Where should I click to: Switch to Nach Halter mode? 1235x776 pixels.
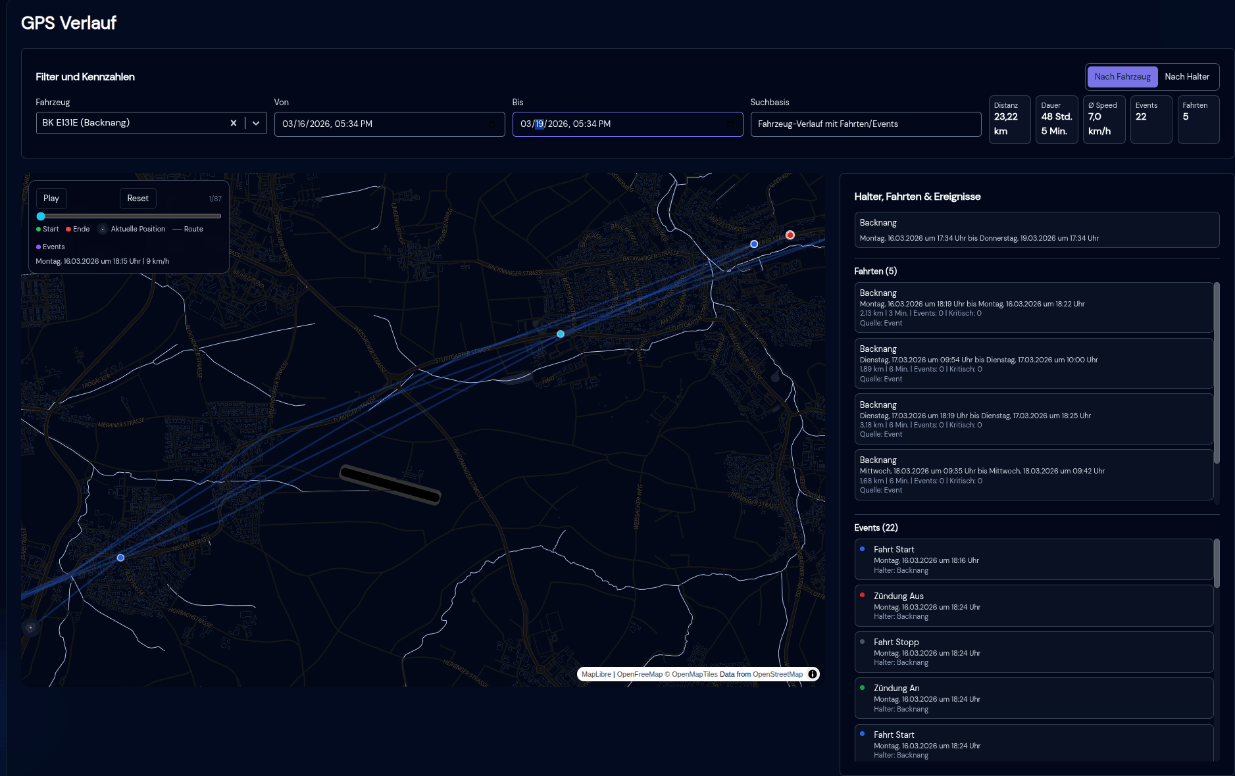1187,76
